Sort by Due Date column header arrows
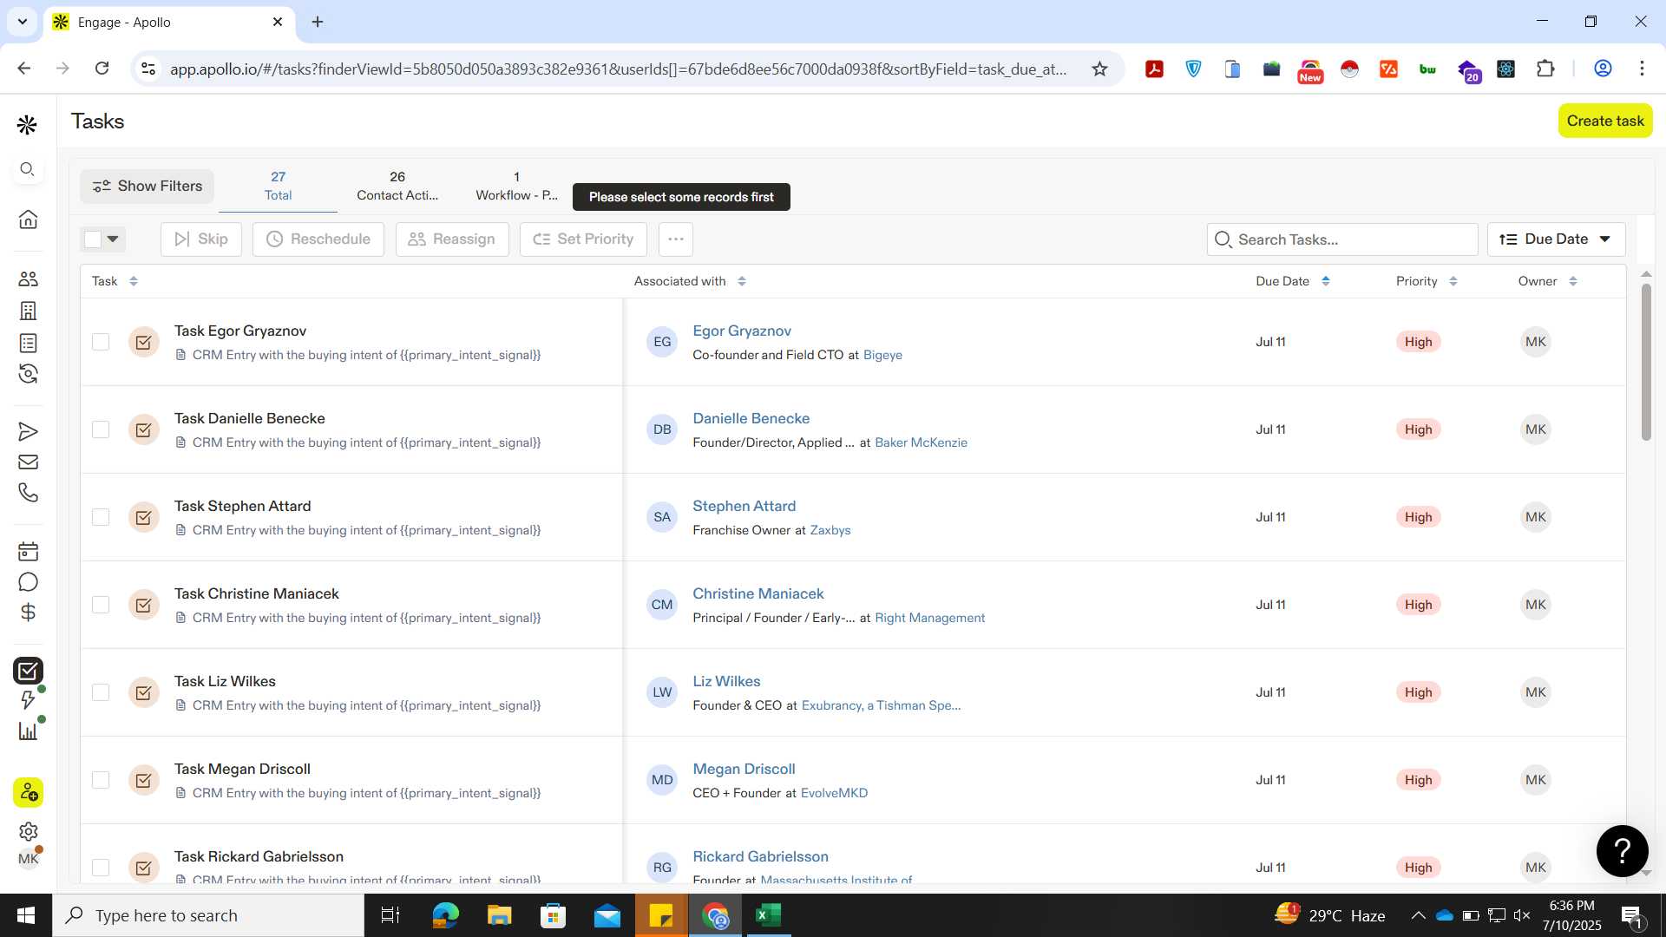This screenshot has height=937, width=1666. coord(1325,281)
